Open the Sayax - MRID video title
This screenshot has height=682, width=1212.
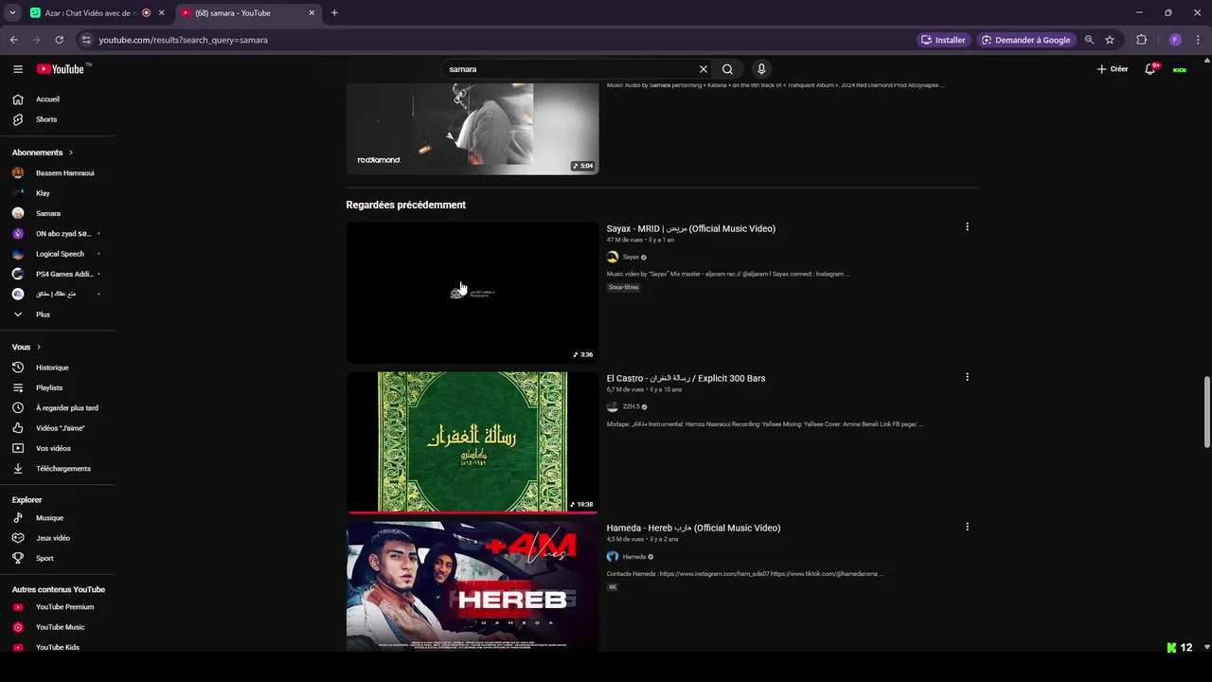click(x=691, y=228)
